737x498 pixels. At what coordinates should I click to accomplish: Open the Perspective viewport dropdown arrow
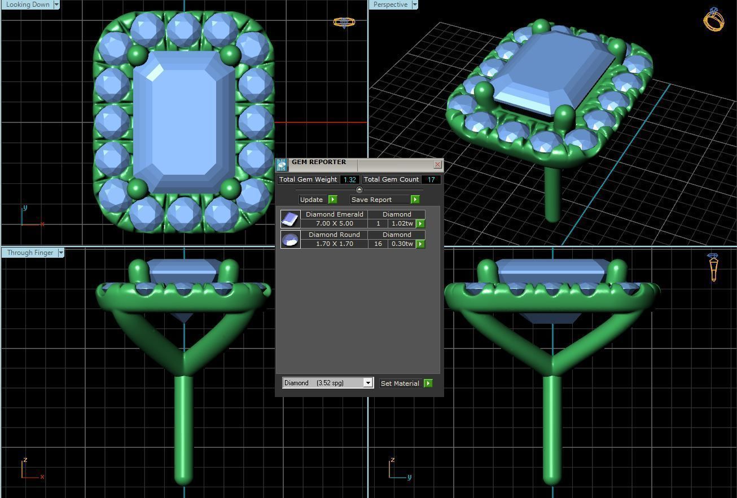pyautogui.click(x=415, y=5)
